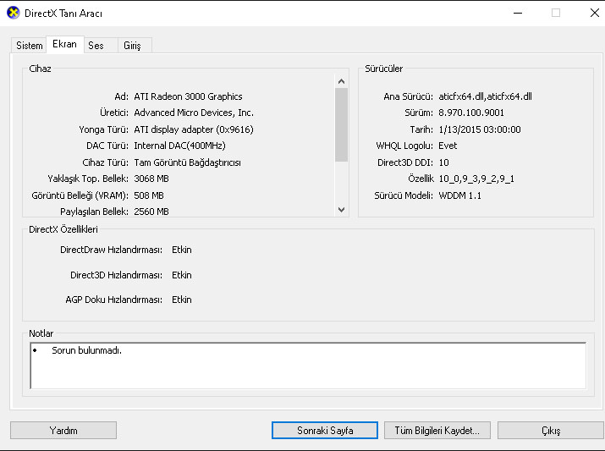
Task: Click the Sürücü Modeli label
Action: tap(404, 195)
